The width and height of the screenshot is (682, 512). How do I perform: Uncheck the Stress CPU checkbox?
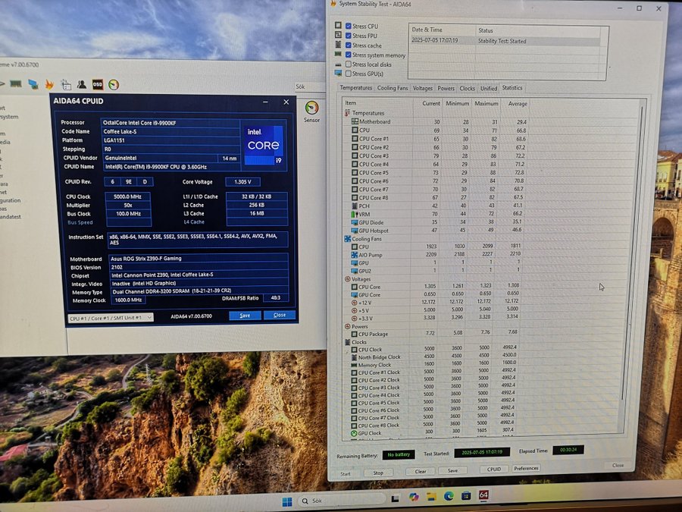click(x=349, y=26)
